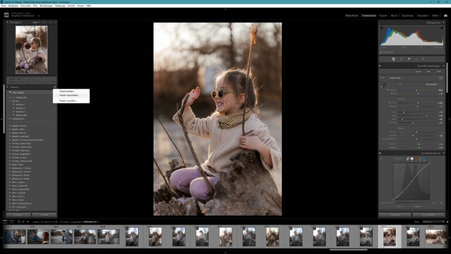Screen dimensions: 451x254
Task: Click the Lightroom Classic logo icon
Action: pyautogui.click(x=6, y=15)
